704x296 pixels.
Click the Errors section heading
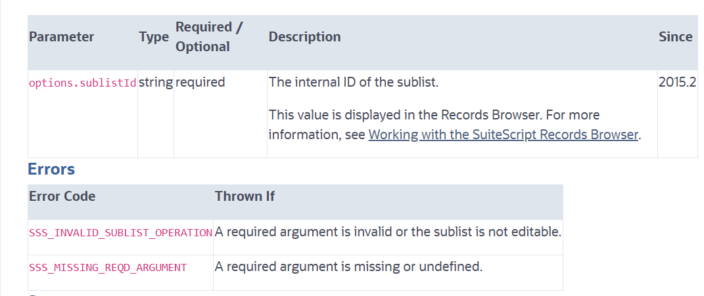click(x=51, y=169)
